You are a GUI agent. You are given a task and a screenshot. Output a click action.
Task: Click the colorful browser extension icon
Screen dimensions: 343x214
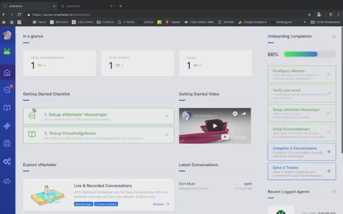(x=319, y=15)
